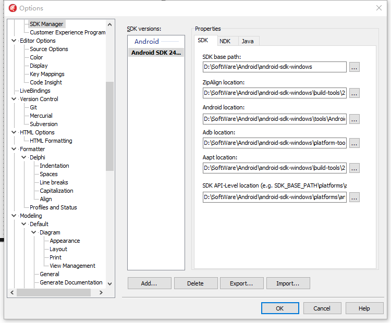Click browse button for Aapt location
Viewport: 391px width, 323px height.
[x=354, y=168]
